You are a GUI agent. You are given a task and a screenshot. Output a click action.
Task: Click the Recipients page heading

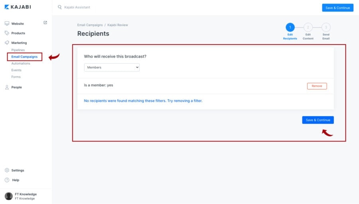point(93,33)
